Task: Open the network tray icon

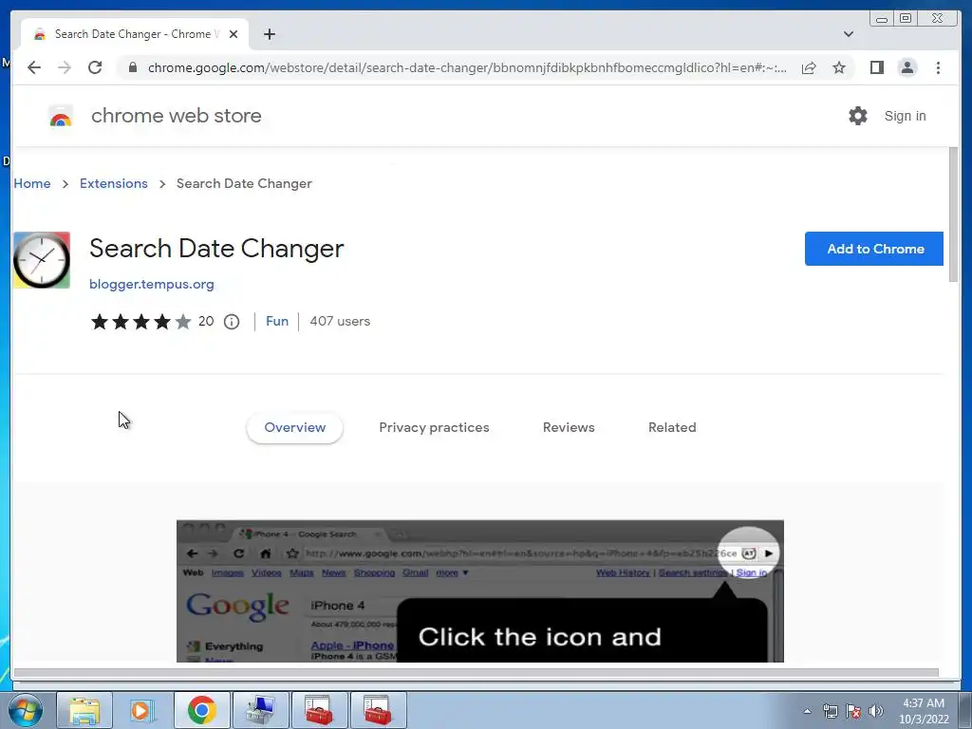Action: (830, 711)
